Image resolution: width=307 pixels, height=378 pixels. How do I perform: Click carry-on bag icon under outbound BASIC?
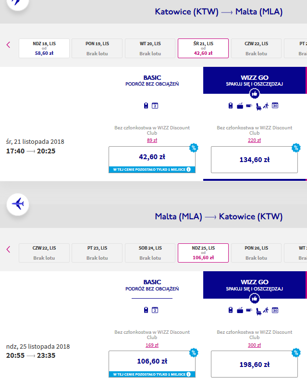click(x=146, y=106)
